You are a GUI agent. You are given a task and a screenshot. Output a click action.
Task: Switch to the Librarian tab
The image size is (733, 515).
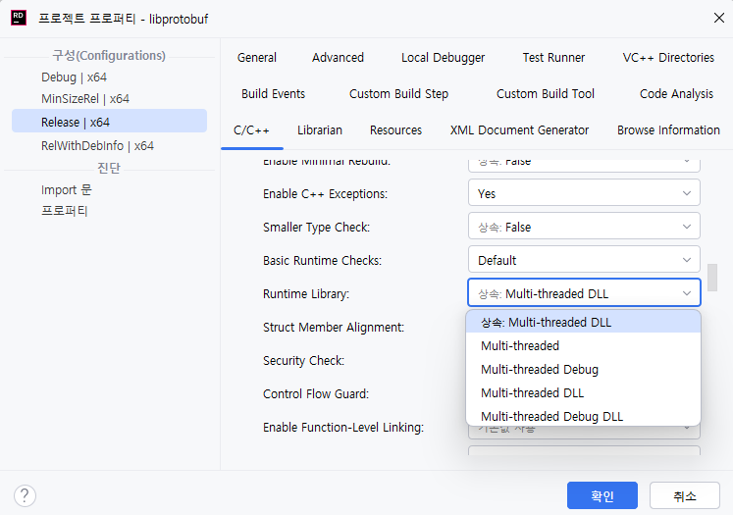(x=320, y=130)
